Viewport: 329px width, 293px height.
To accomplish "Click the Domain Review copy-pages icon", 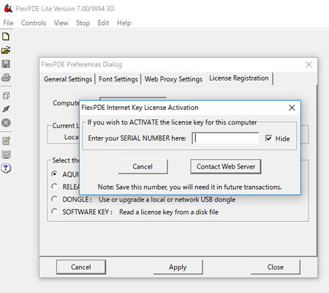I will (x=6, y=96).
